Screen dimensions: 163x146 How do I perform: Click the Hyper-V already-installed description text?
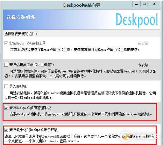tap(75, 50)
